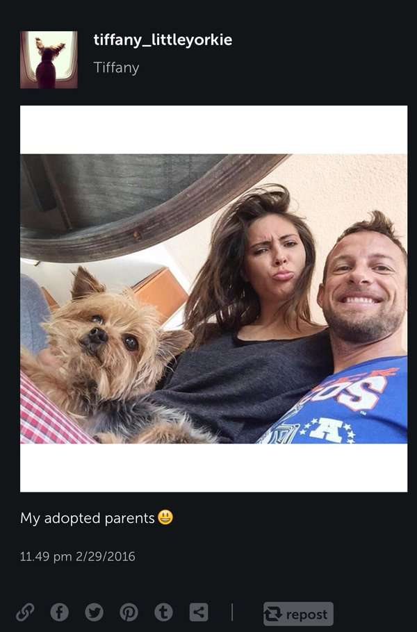Copy the post link using chain icon
Image resolution: width=417 pixels, height=632 pixels.
point(25,613)
